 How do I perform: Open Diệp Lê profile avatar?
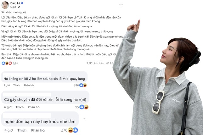[x=5, y=5]
